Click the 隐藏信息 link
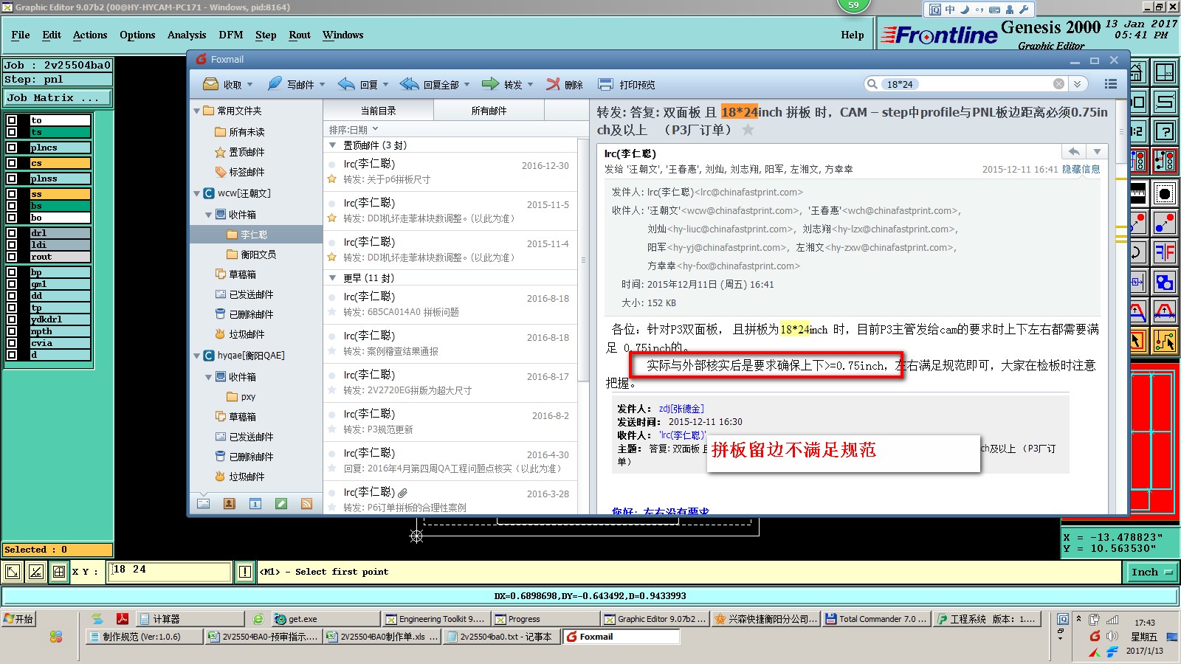The image size is (1181, 664). [x=1081, y=169]
